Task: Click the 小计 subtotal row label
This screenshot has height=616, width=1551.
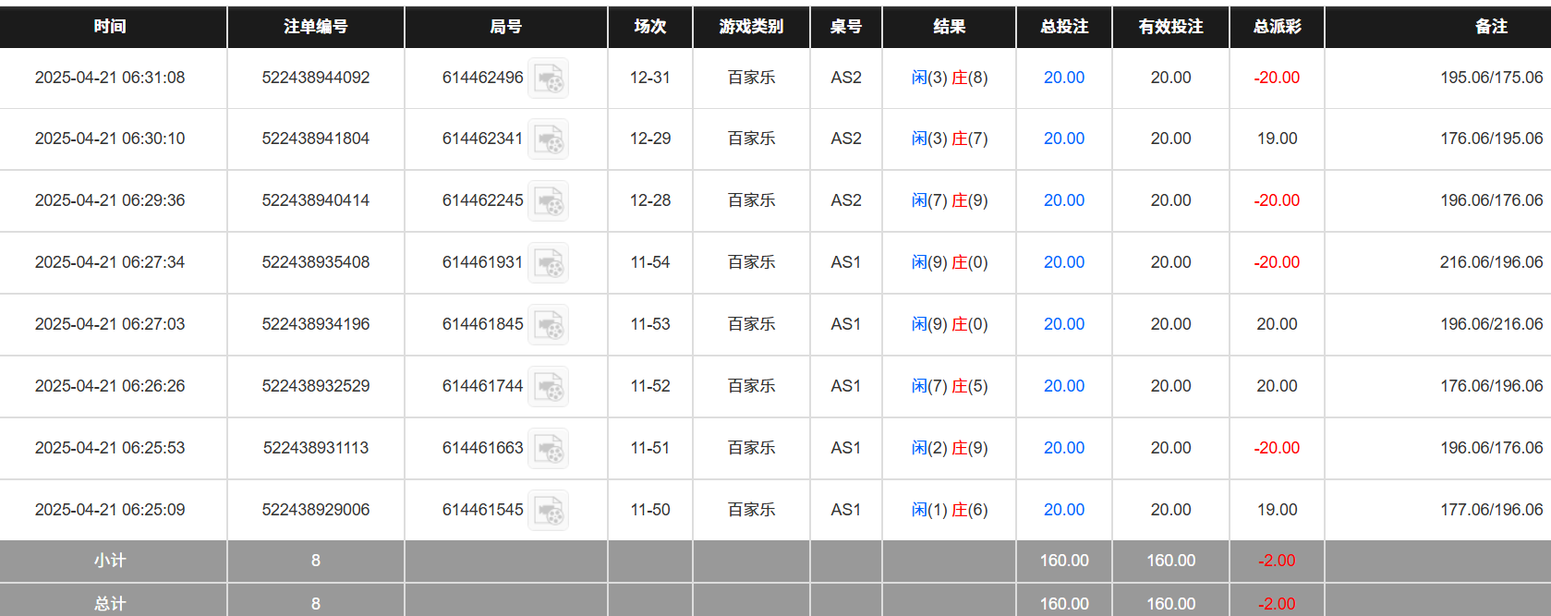Action: coord(110,561)
